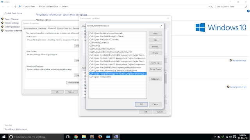Open Remote settings link
The image size is (250, 140).
coord(11,23)
